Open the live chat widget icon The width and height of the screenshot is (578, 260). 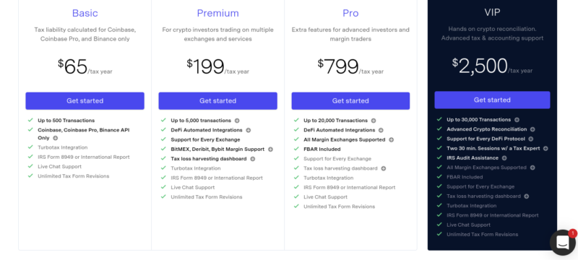(563, 243)
